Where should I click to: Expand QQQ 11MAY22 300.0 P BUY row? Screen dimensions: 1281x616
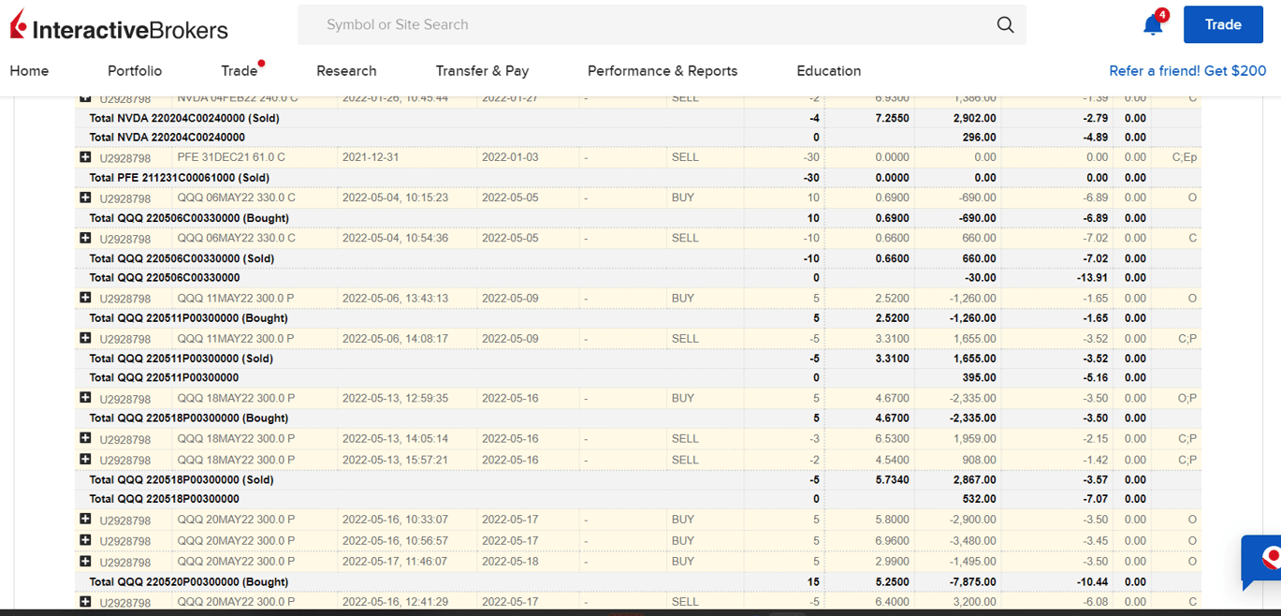click(x=85, y=298)
